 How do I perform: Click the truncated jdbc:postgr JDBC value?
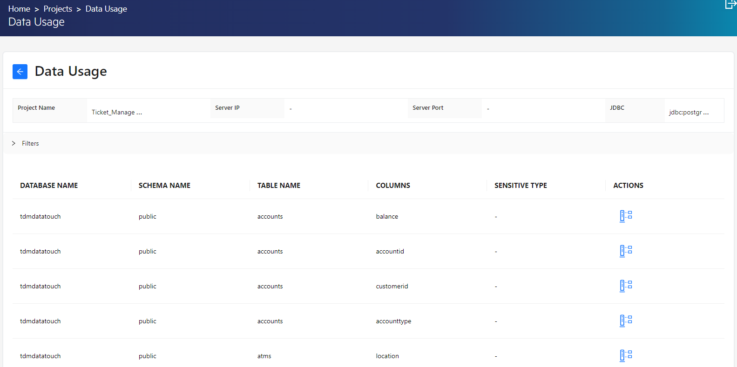[x=689, y=112]
